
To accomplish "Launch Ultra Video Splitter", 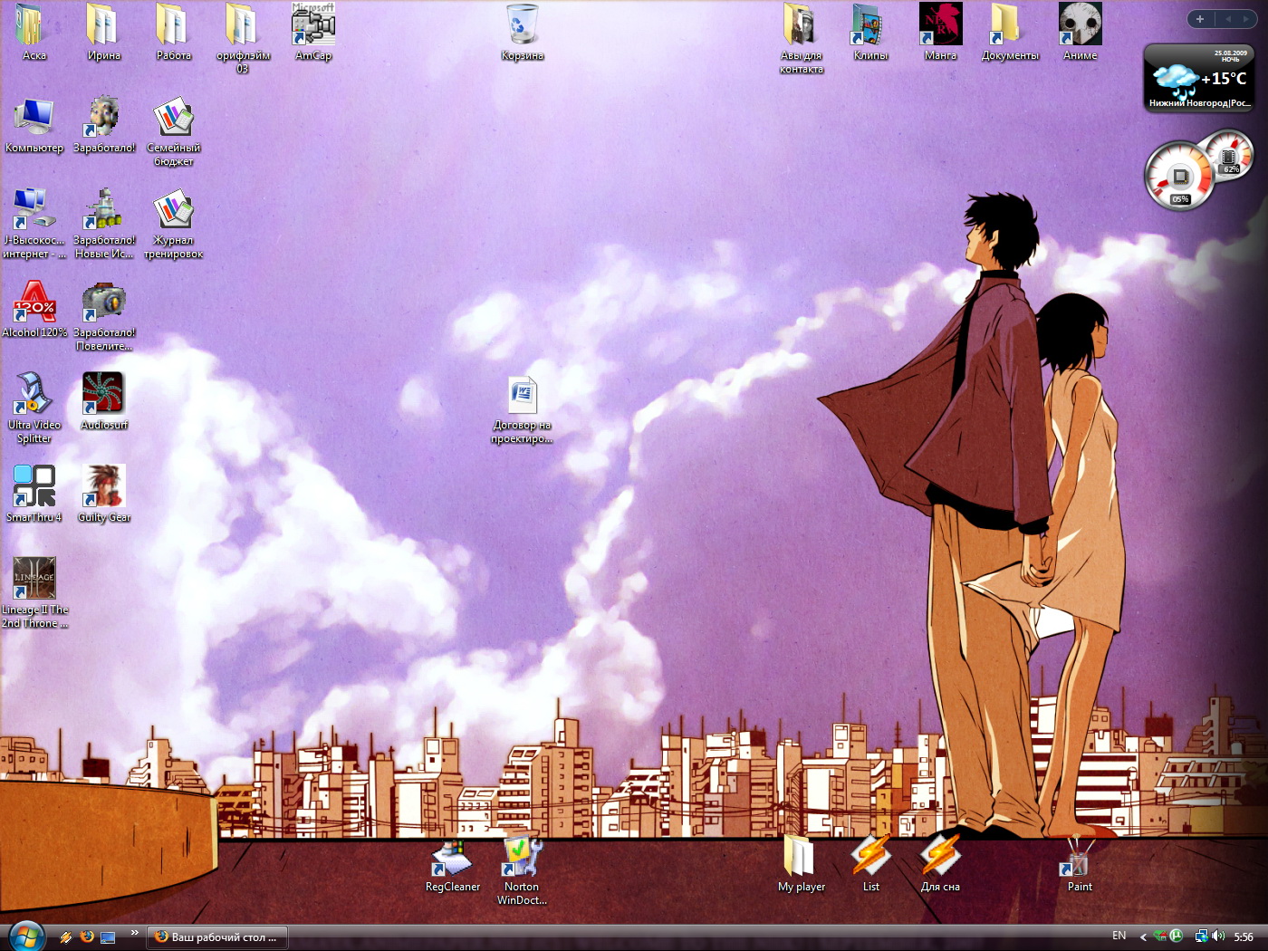I will 34,408.
